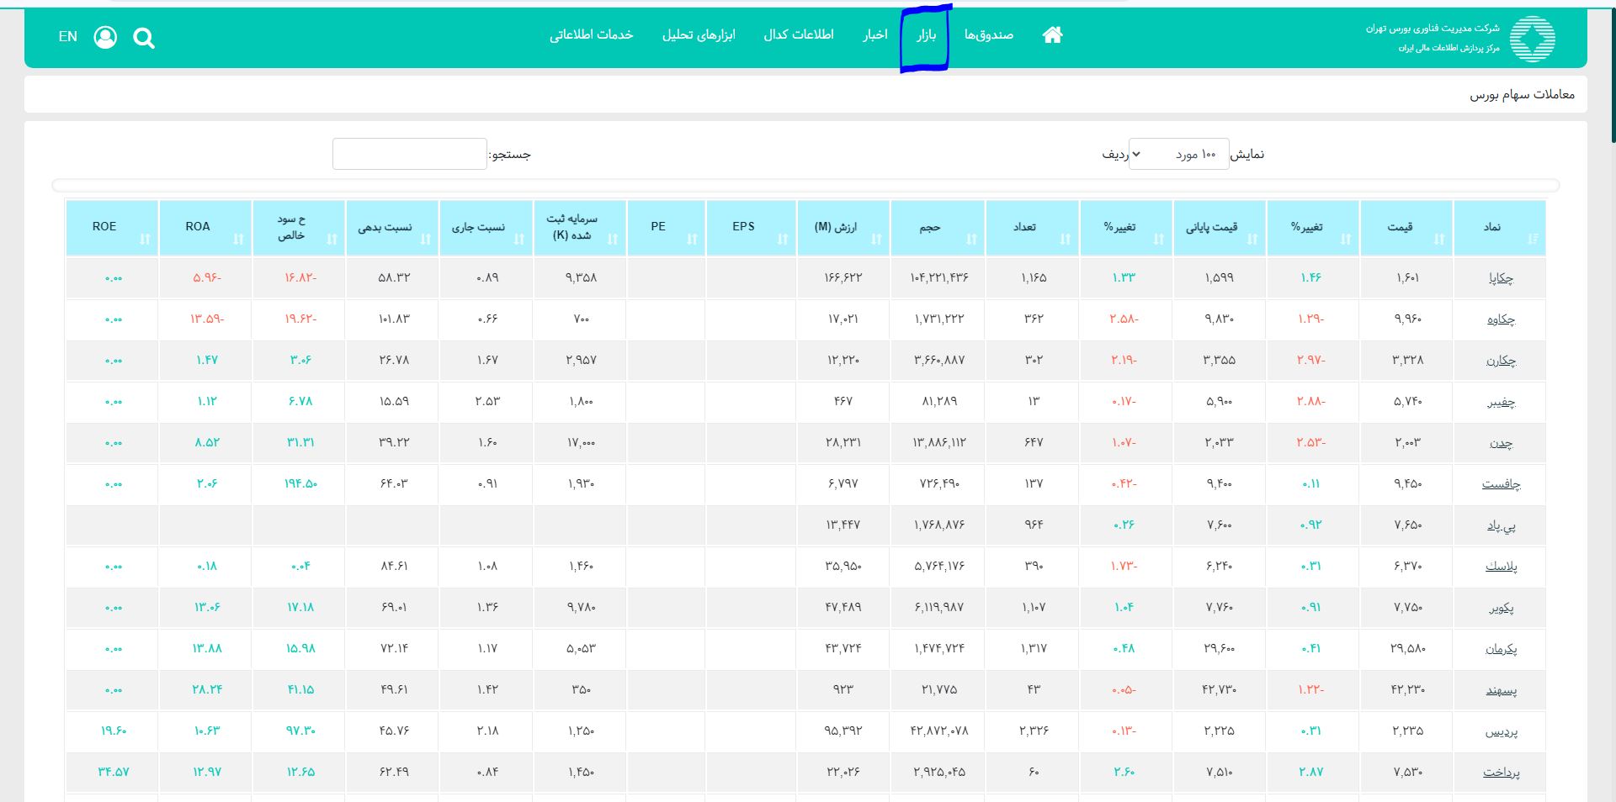
Task: Open symbol چدن link
Action: point(1501,443)
